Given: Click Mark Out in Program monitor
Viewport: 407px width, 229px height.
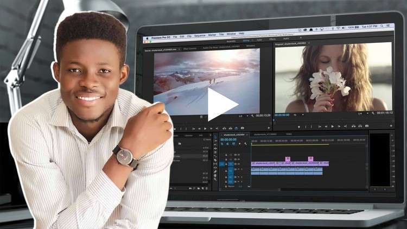Looking at the screenshot, I should click(x=311, y=126).
